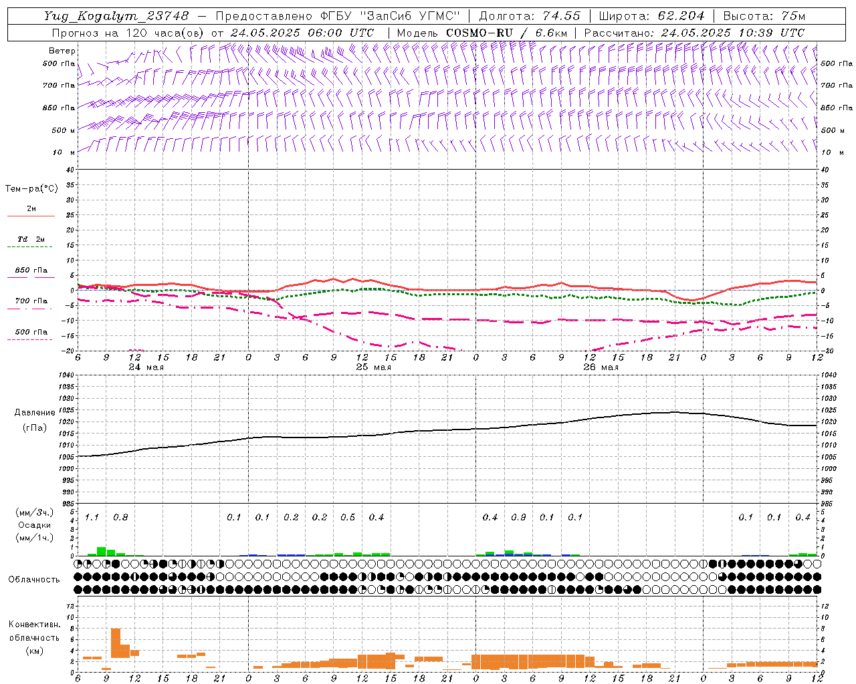856x684 pixels.
Task: Click the 'Давление' pressure label
Action: (x=35, y=413)
